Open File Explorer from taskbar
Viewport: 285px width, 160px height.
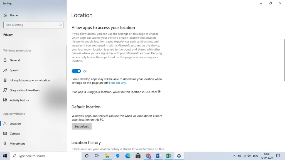(x=107, y=156)
